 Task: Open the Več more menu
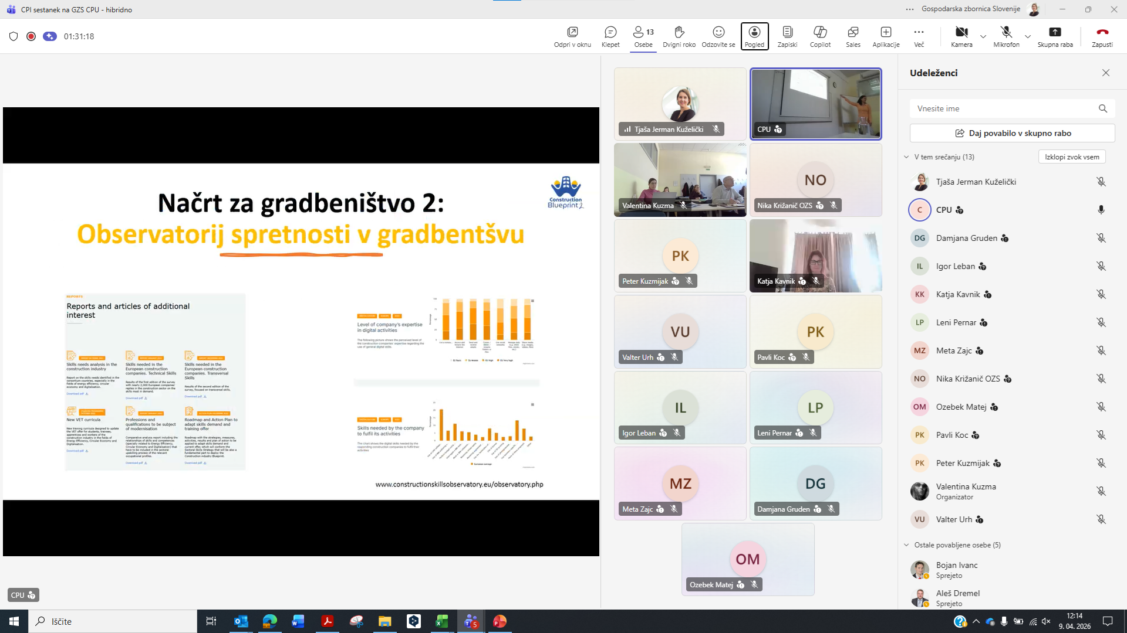(919, 36)
